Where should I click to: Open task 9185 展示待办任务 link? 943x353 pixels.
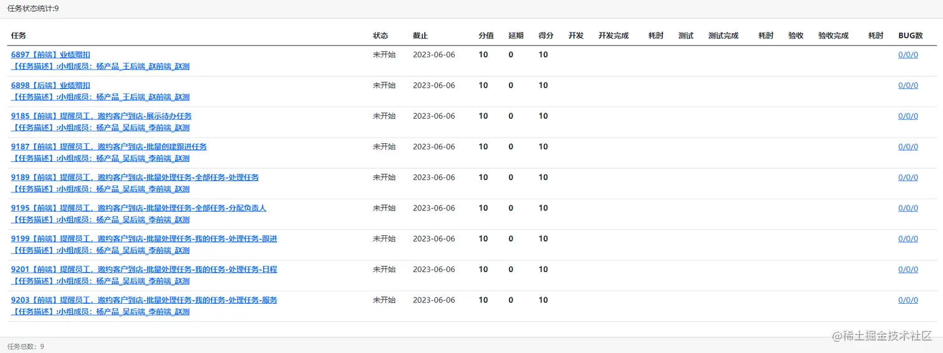pyautogui.click(x=101, y=116)
